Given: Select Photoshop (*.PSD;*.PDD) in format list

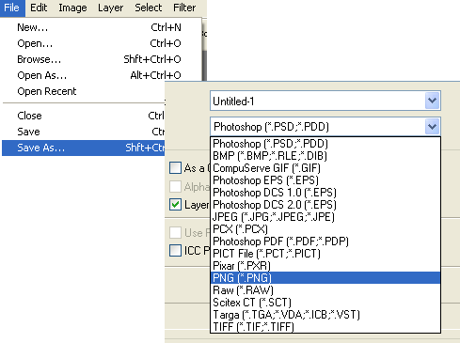Looking at the screenshot, I should click(x=325, y=144).
